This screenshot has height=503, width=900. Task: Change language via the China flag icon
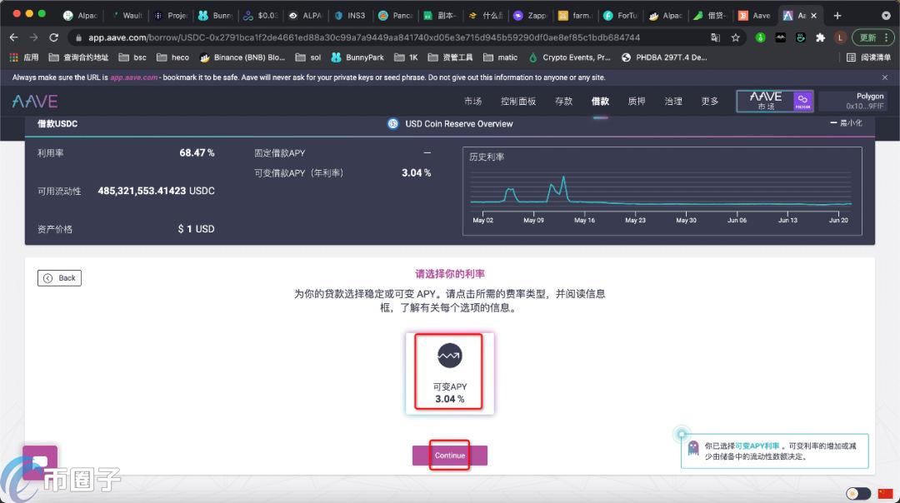[886, 493]
